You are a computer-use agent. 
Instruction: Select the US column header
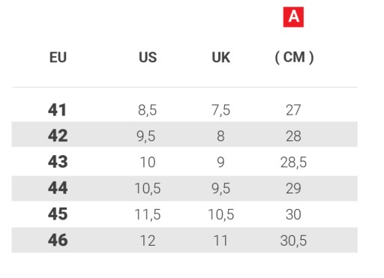tap(148, 58)
